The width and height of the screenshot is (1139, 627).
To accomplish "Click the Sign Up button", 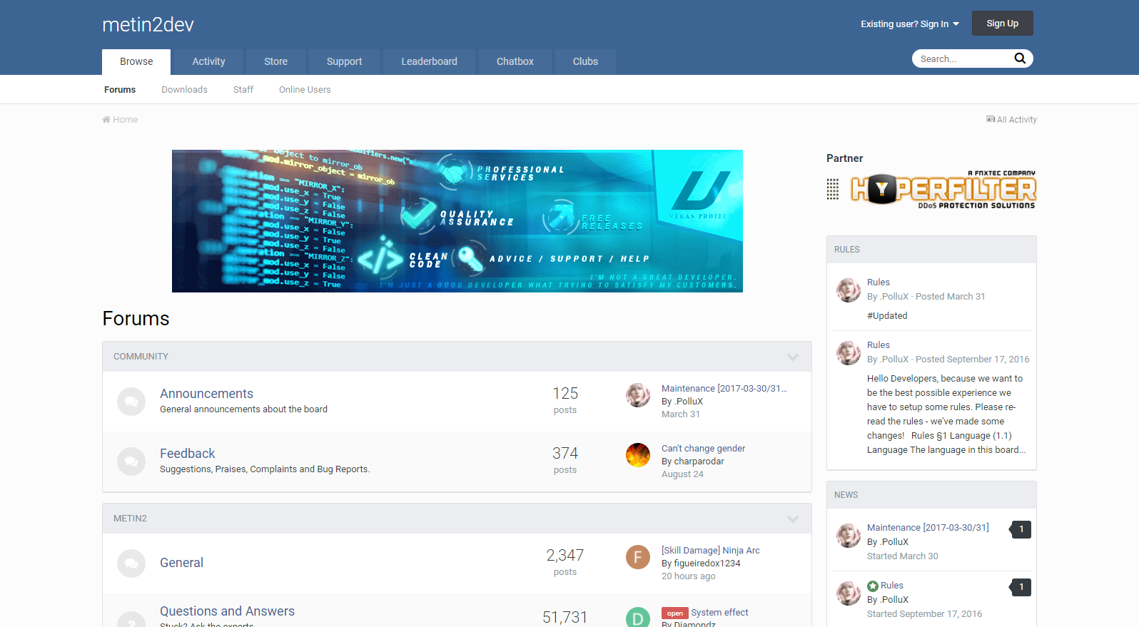I will tap(1002, 24).
